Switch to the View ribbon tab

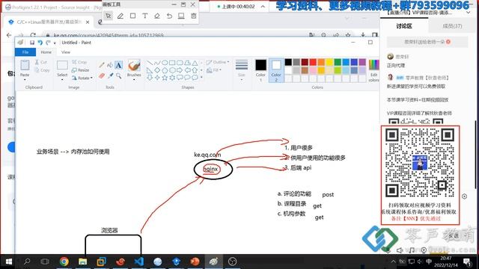pos(66,52)
